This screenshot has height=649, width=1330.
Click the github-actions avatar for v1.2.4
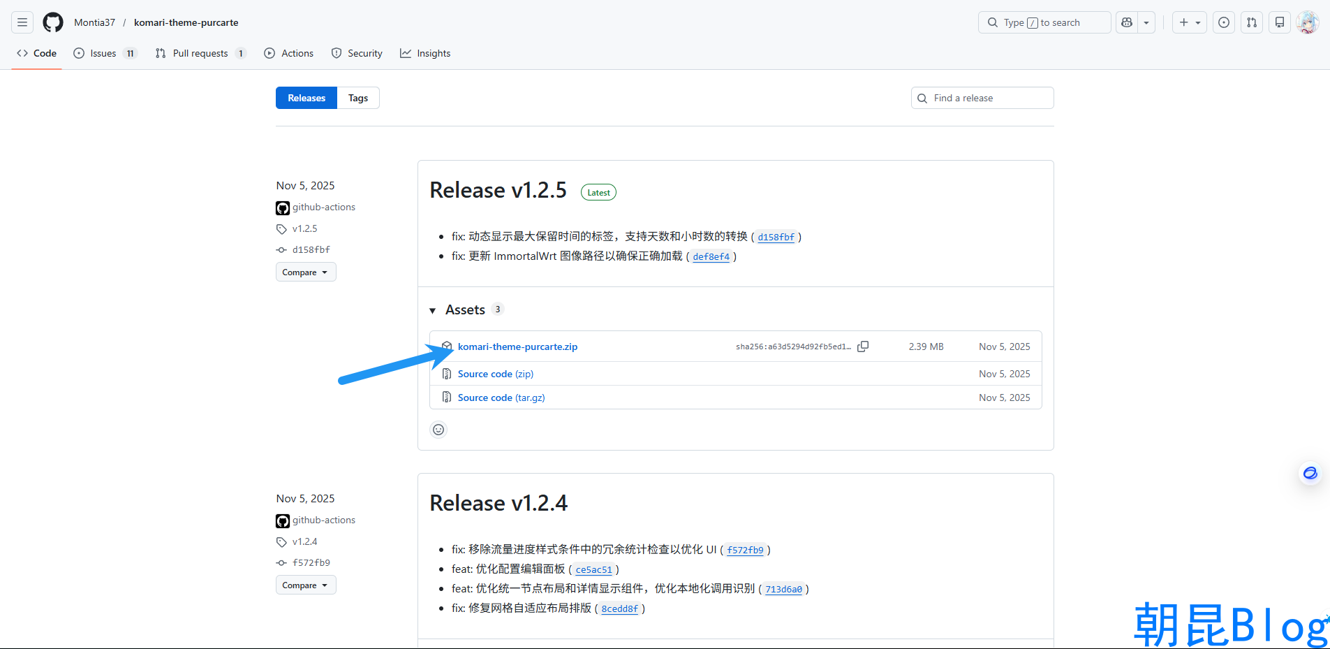283,520
